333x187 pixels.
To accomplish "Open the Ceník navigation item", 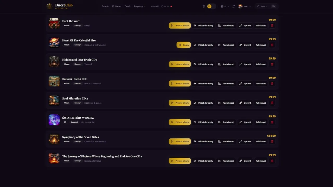I will point(127,6).
